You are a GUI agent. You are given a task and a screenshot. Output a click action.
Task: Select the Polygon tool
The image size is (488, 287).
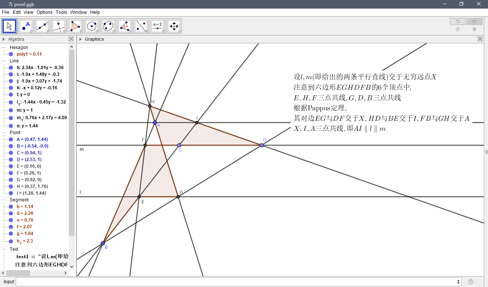click(x=75, y=26)
